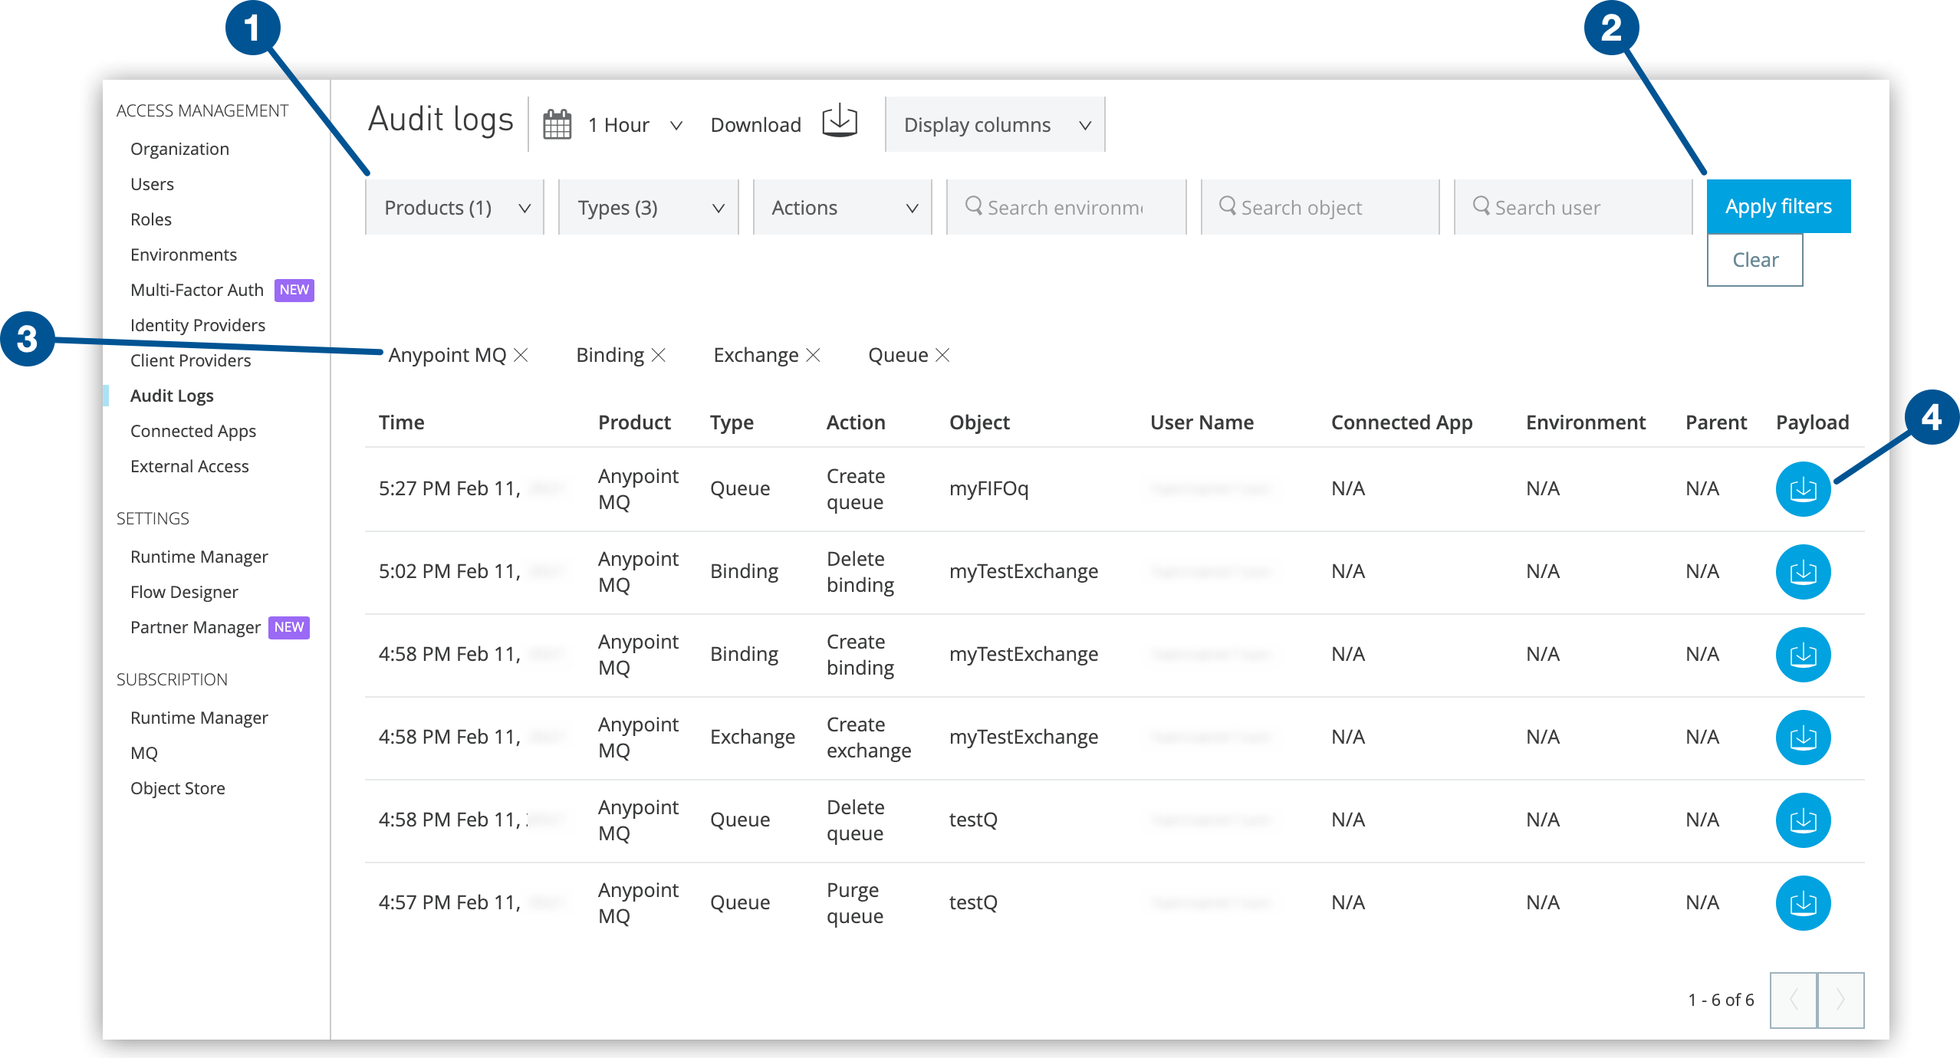Viewport: 1960px width, 1058px height.
Task: Remove the Anypoint MQ filter chip
Action: (521, 355)
